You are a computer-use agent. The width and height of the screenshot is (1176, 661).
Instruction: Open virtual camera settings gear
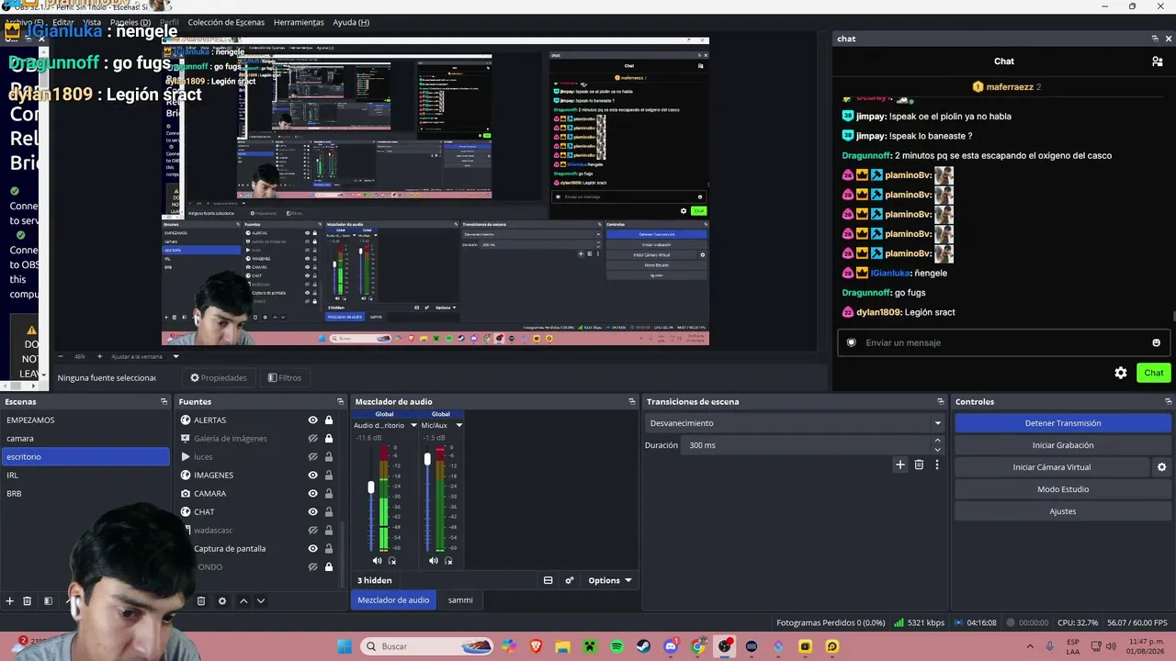[x=1161, y=467]
